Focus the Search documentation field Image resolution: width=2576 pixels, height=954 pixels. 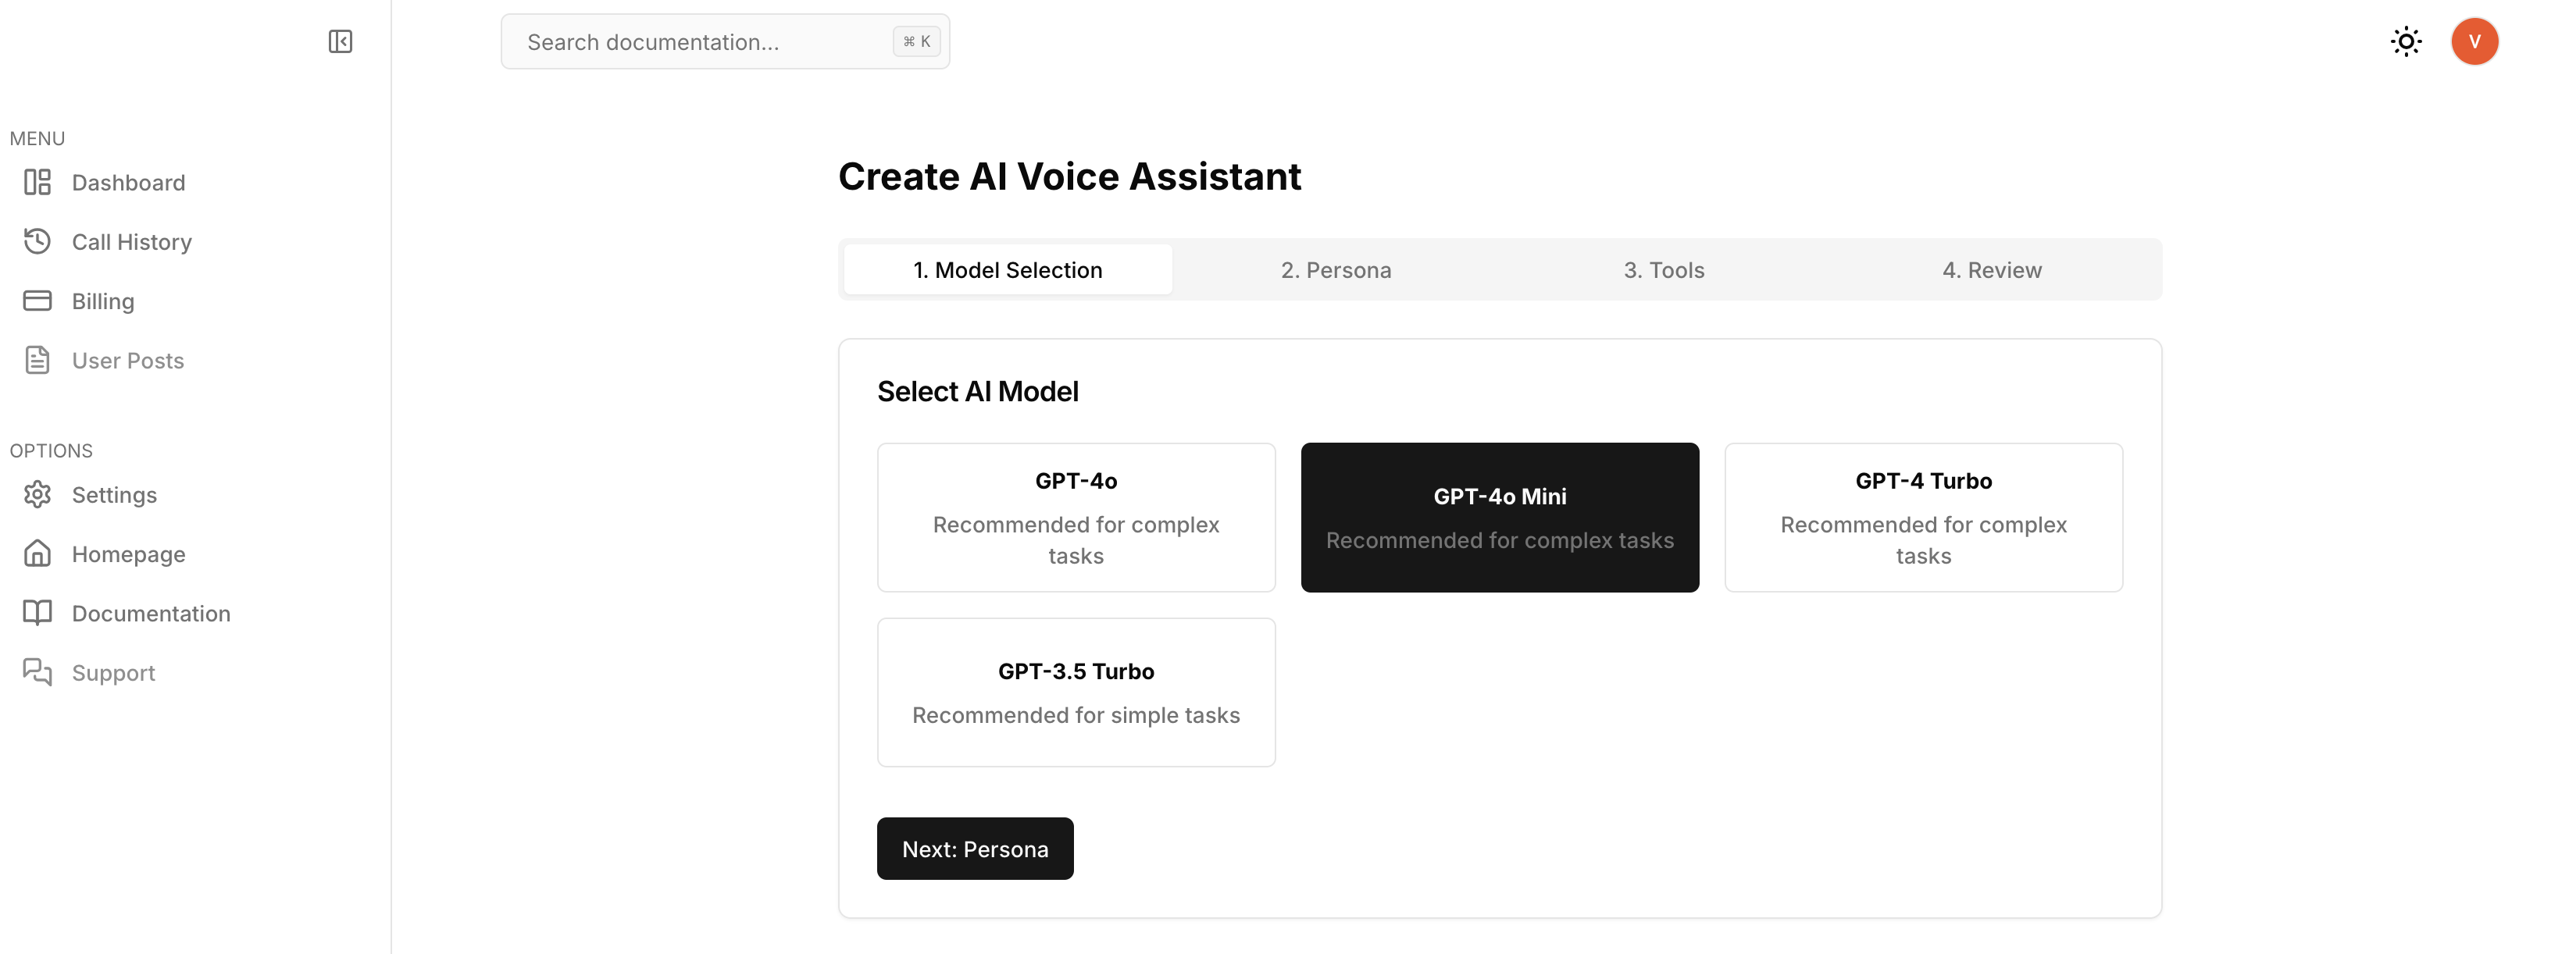click(725, 41)
